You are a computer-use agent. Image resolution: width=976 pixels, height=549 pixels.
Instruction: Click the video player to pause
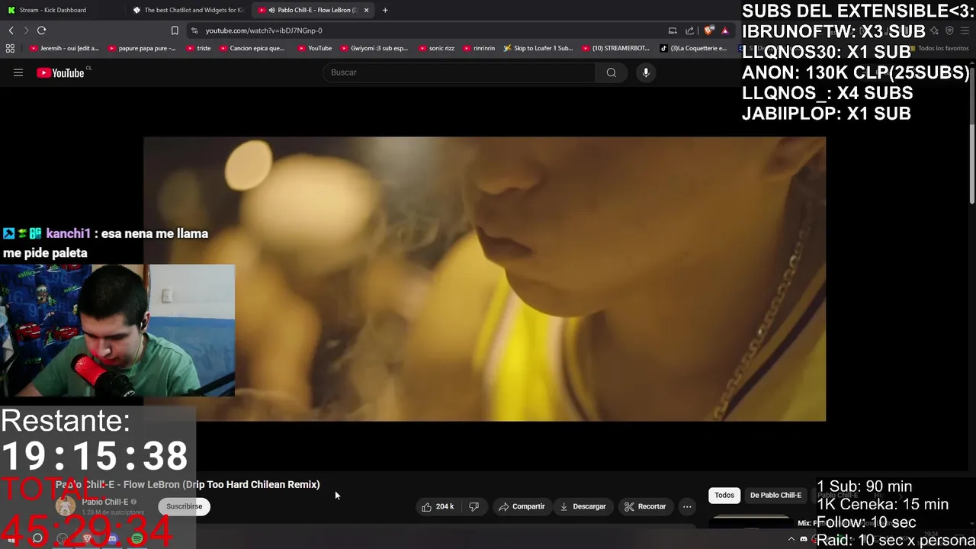(484, 279)
